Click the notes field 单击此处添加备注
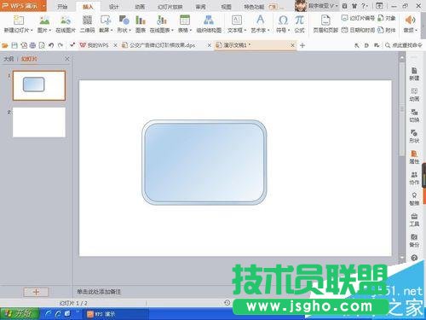Screen dimensions: 426x320 (x=99, y=292)
